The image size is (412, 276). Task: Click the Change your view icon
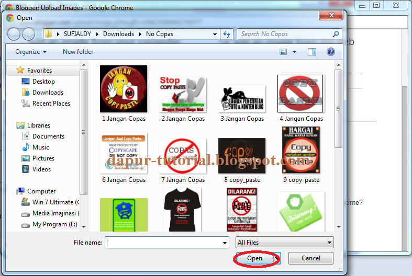coord(283,52)
